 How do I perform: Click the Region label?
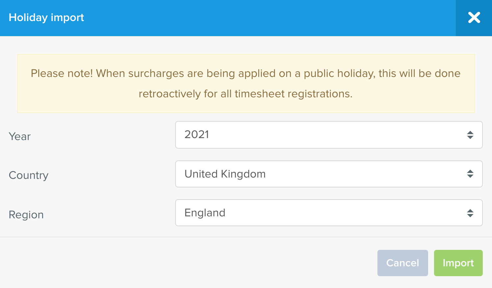(26, 214)
